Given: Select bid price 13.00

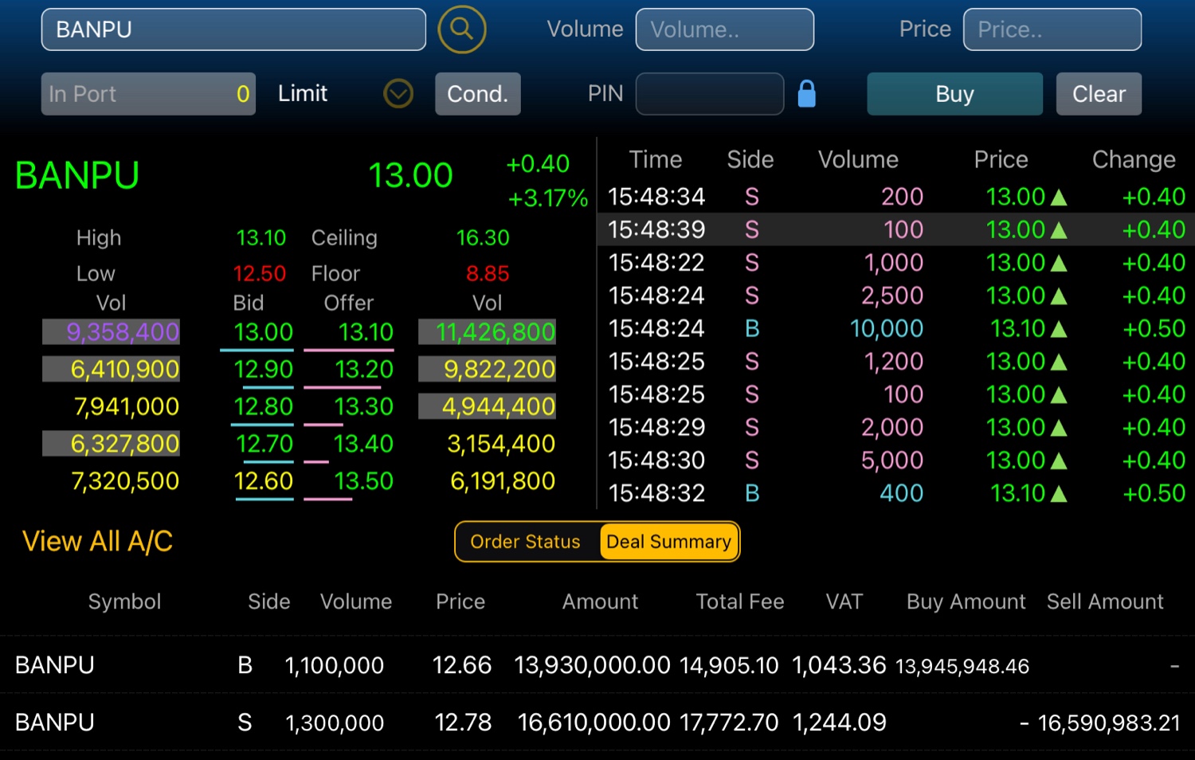Looking at the screenshot, I should pyautogui.click(x=264, y=332).
